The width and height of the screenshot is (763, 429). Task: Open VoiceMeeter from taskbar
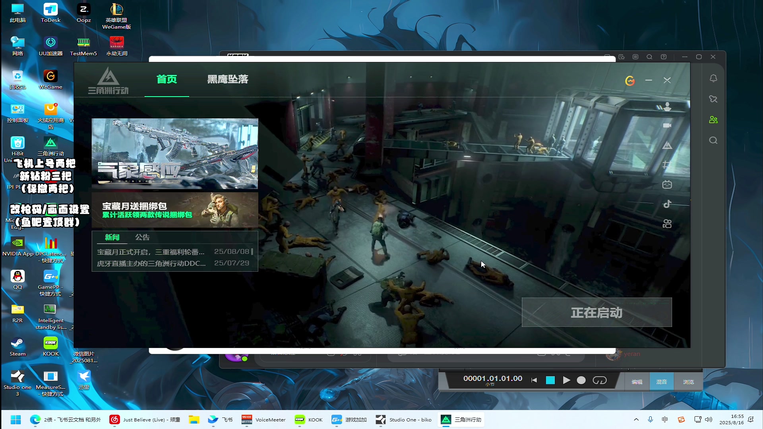click(263, 419)
